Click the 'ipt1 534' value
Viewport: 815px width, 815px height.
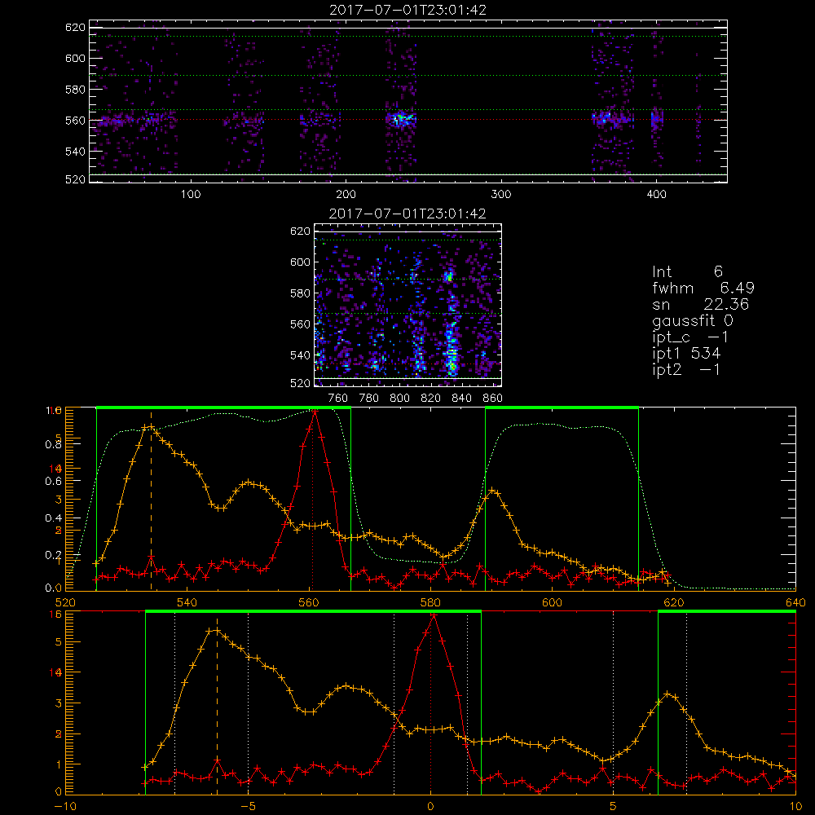point(686,354)
